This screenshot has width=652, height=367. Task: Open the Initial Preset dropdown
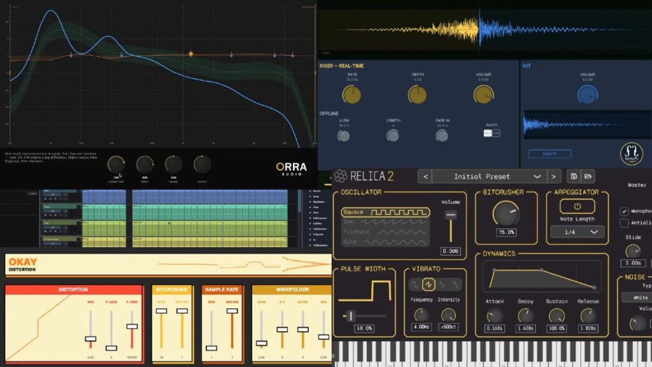tap(490, 176)
